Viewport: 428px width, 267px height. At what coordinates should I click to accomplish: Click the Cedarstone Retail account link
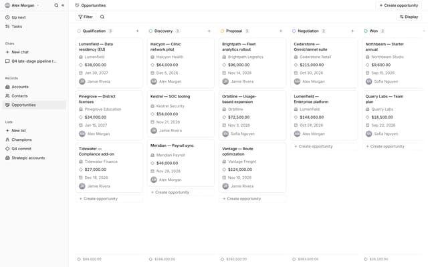click(315, 57)
